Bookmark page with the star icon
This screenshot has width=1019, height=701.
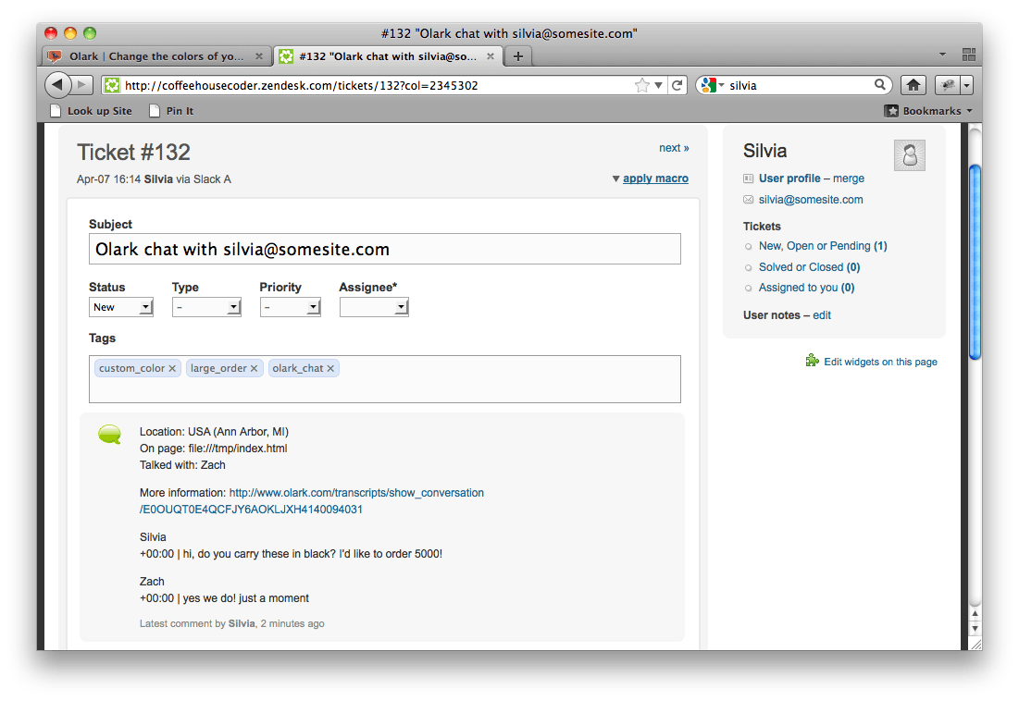point(642,85)
